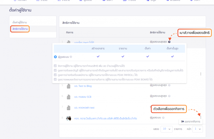Select the ผู้ดูแลระบบ radio button
This screenshot has width=214, height=139.
[x=55, y=57]
